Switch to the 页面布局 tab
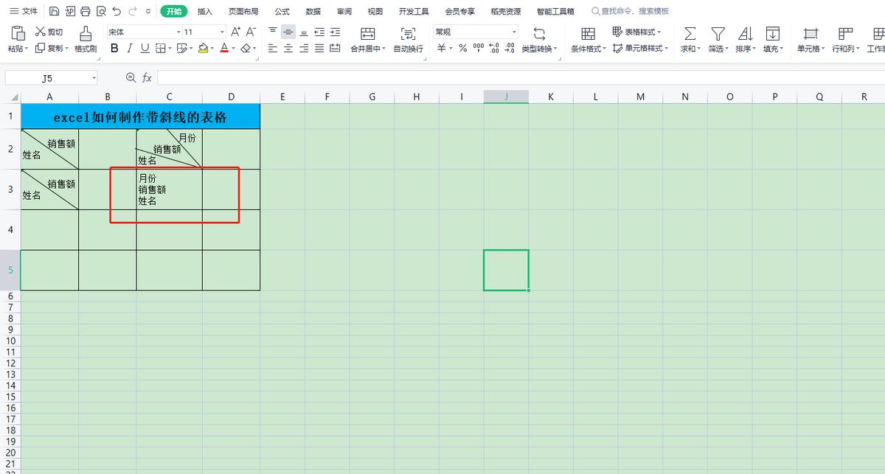The width and height of the screenshot is (885, 474). 243,12
